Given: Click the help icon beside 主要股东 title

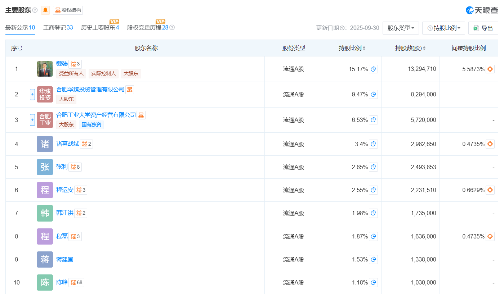Looking at the screenshot, I should [x=35, y=10].
